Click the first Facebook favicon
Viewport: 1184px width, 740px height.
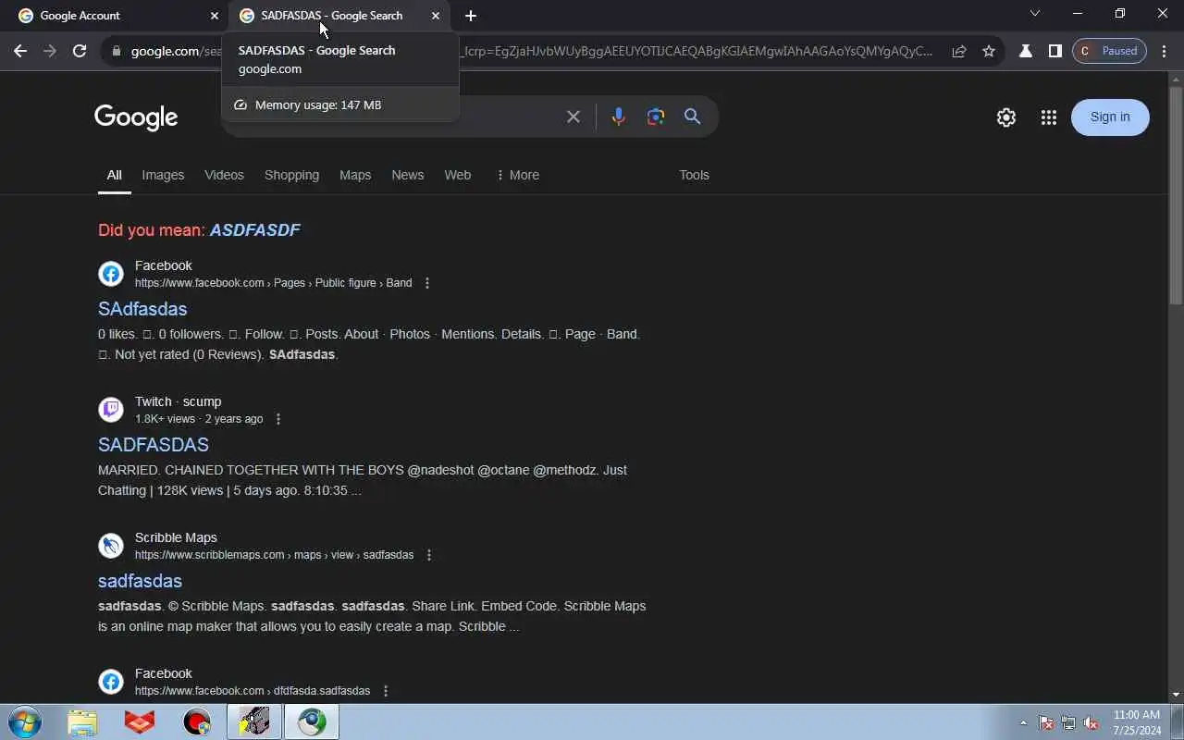pos(111,274)
